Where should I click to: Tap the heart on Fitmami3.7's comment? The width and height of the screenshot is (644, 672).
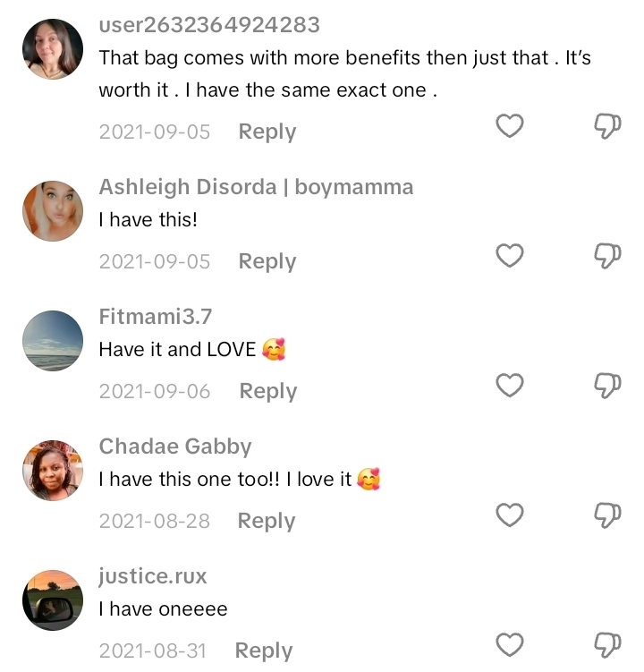point(509,386)
